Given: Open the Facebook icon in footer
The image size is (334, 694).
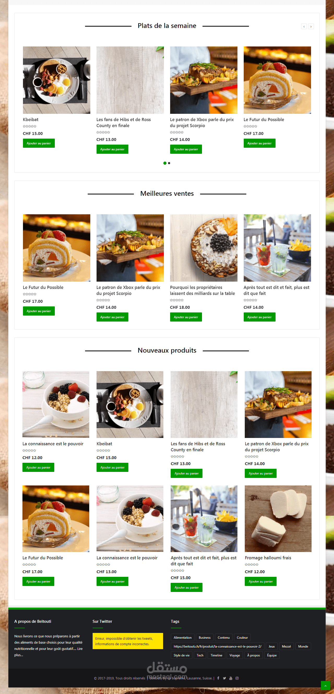Looking at the screenshot, I should click(x=218, y=678).
